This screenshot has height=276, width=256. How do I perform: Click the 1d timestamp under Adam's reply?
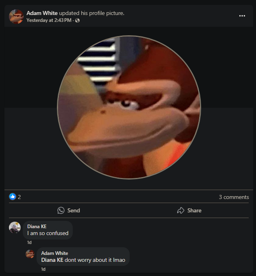(x=43, y=269)
